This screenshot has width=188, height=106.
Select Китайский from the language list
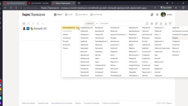(114, 48)
